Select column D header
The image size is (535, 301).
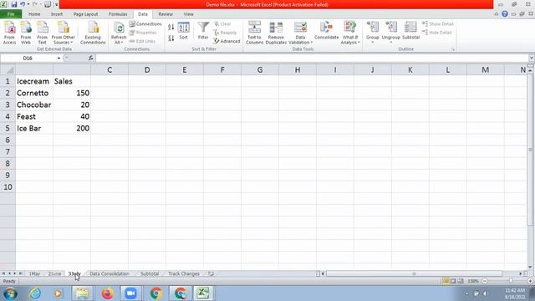(x=147, y=70)
